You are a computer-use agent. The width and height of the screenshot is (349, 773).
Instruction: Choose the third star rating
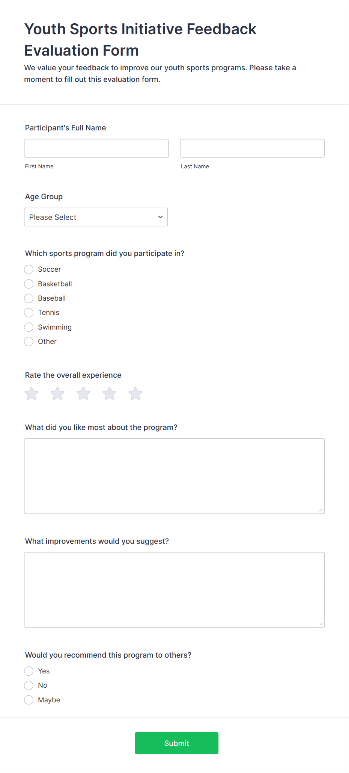coord(83,393)
